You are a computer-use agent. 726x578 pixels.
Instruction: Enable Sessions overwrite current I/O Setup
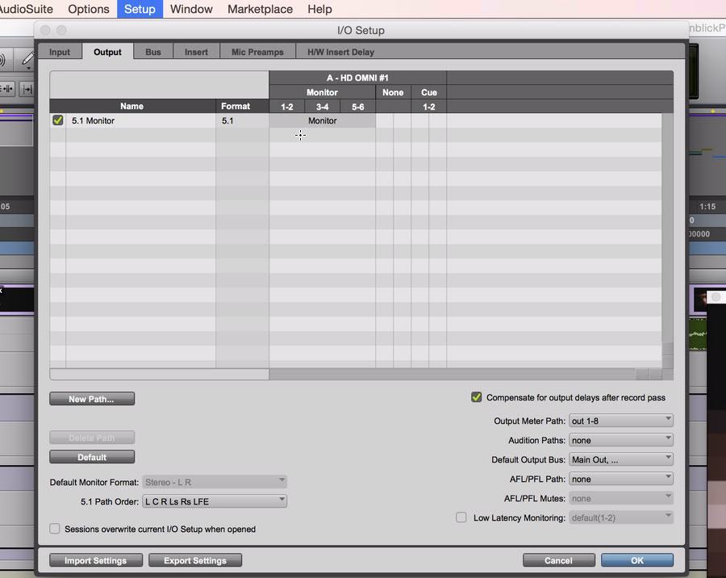pyautogui.click(x=55, y=529)
